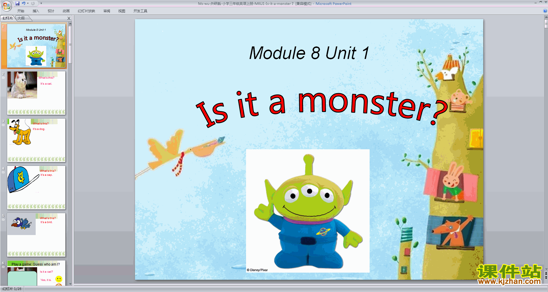The image size is (548, 292).
Task: Click the 幻灯片 1/28 status bar indicator
Action: tap(12, 289)
